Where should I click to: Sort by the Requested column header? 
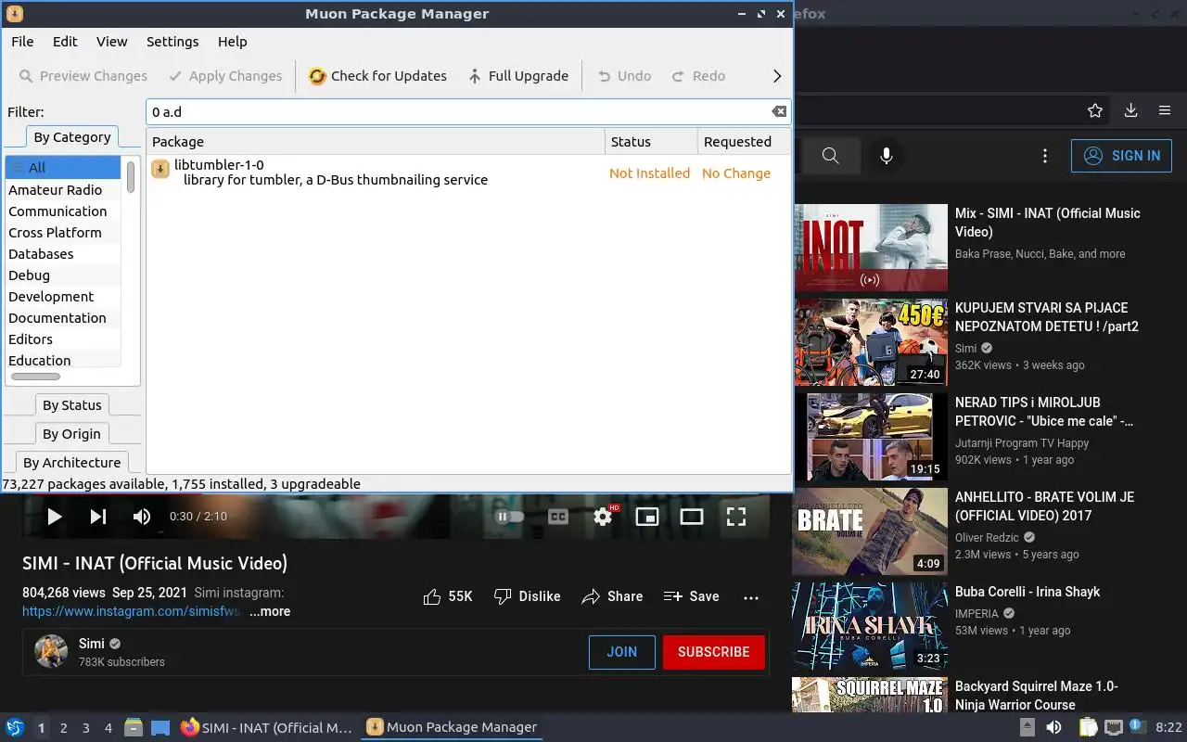click(x=744, y=142)
